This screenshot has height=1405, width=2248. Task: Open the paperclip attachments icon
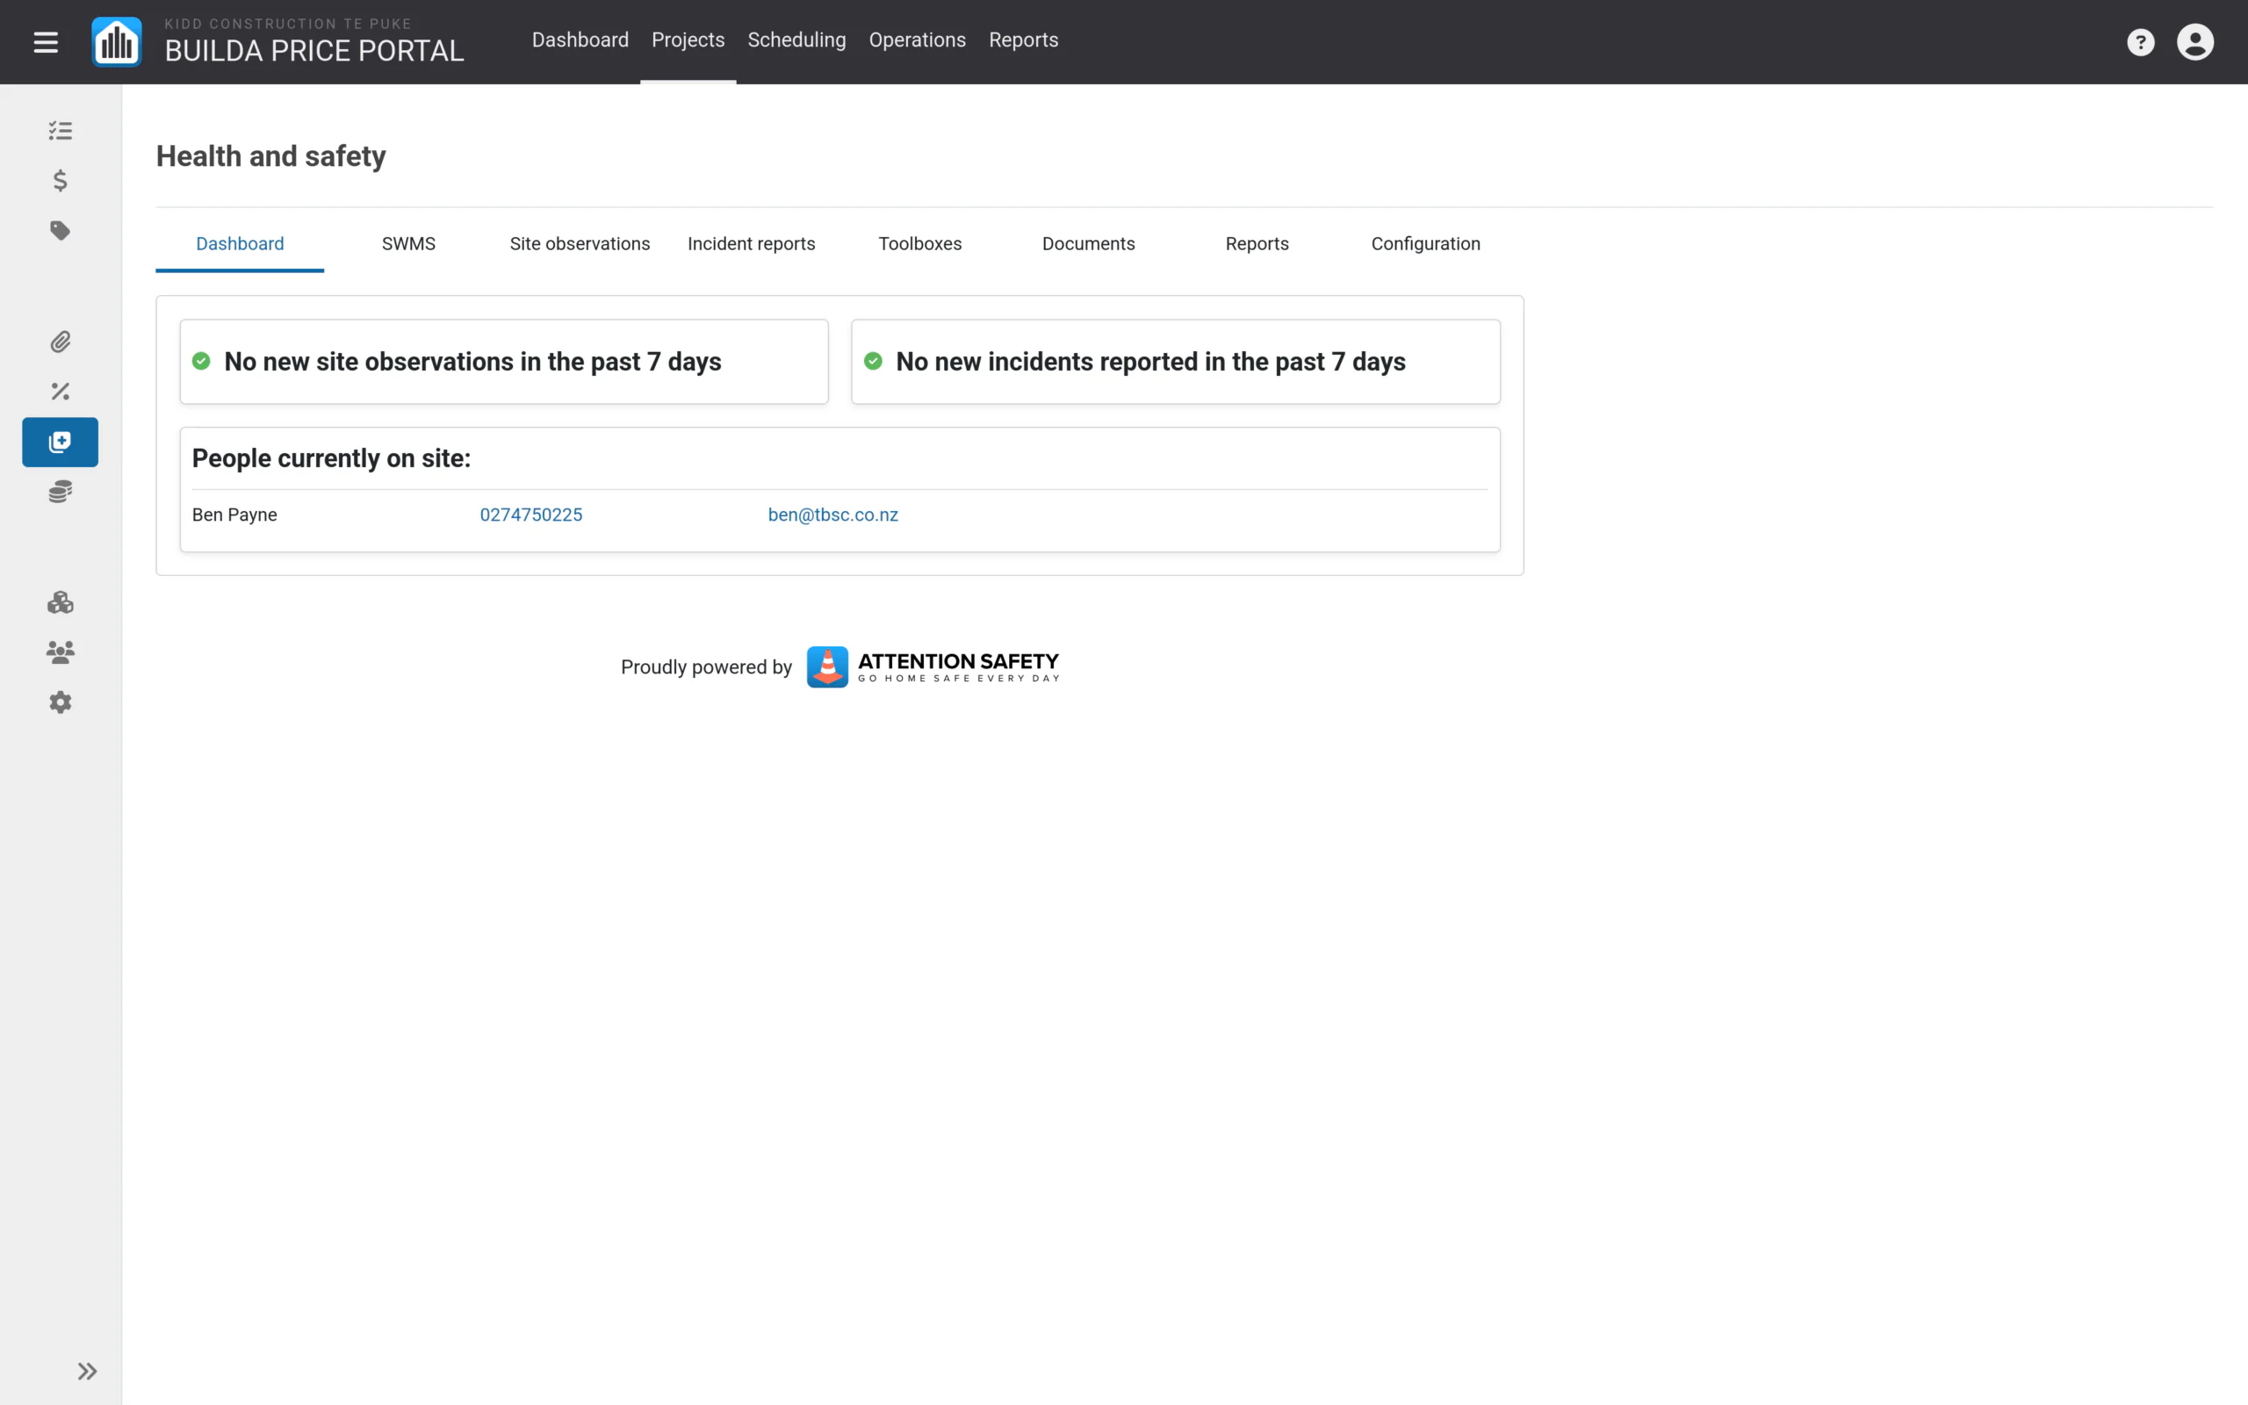(61, 342)
